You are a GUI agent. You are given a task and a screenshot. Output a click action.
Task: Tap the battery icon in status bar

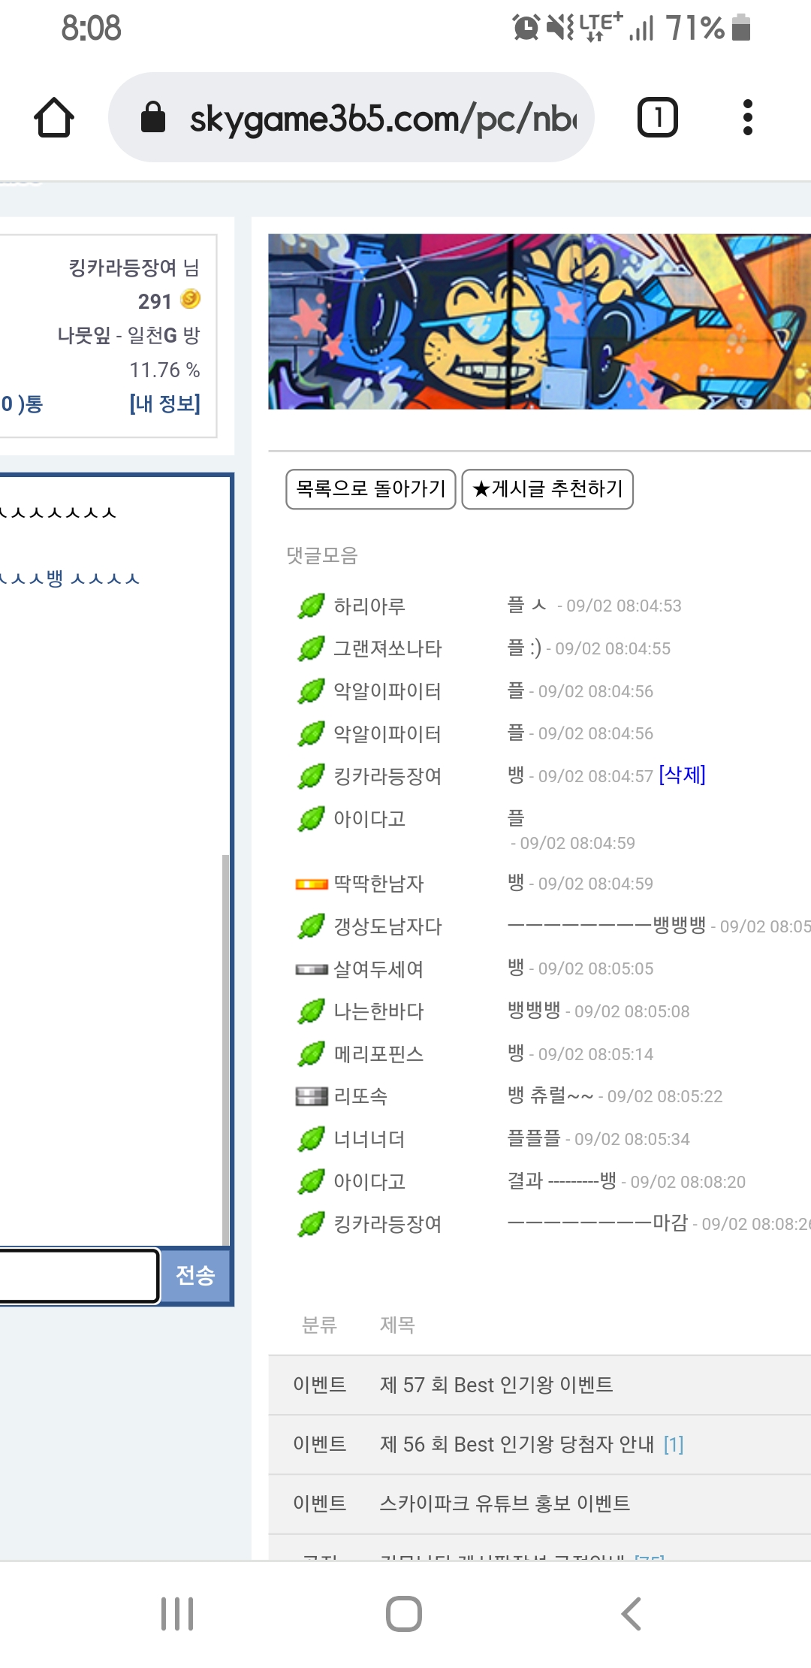pyautogui.click(x=741, y=28)
